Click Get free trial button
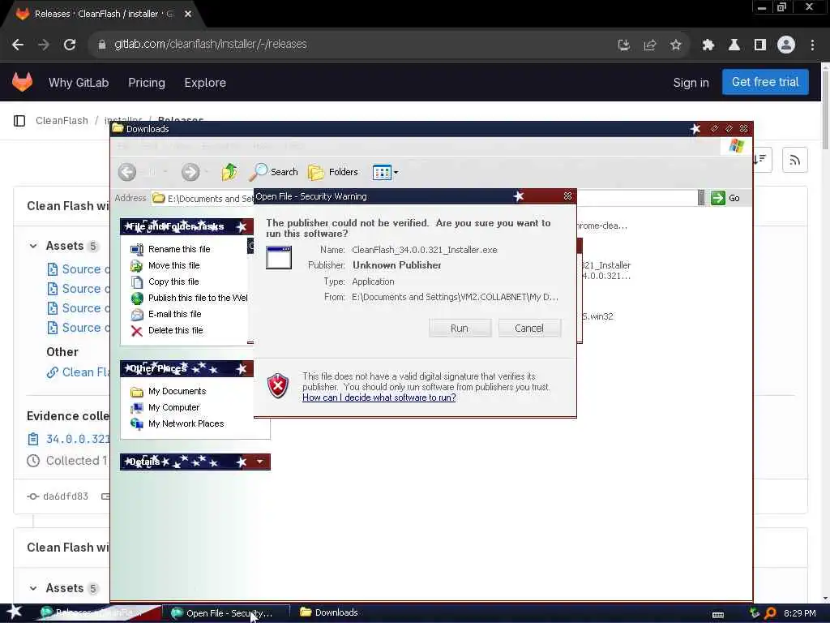 pyautogui.click(x=765, y=82)
